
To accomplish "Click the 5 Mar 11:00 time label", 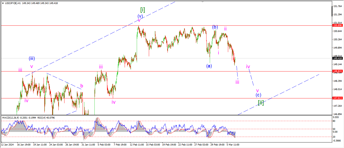I will (x=233, y=145).
